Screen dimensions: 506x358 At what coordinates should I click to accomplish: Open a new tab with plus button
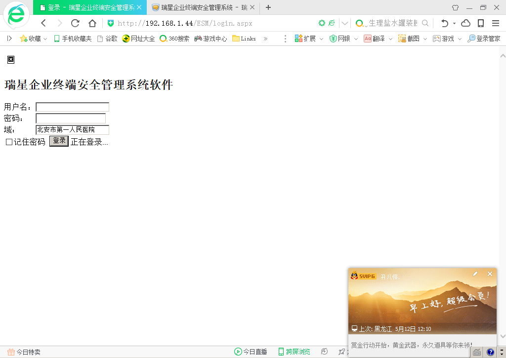[x=268, y=7]
